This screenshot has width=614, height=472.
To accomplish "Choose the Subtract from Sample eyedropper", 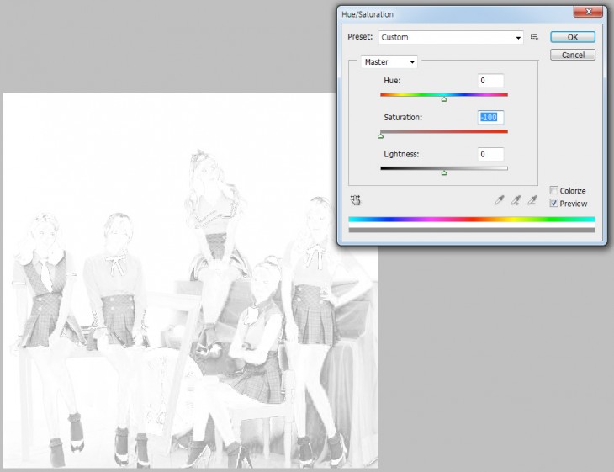I will (x=531, y=200).
